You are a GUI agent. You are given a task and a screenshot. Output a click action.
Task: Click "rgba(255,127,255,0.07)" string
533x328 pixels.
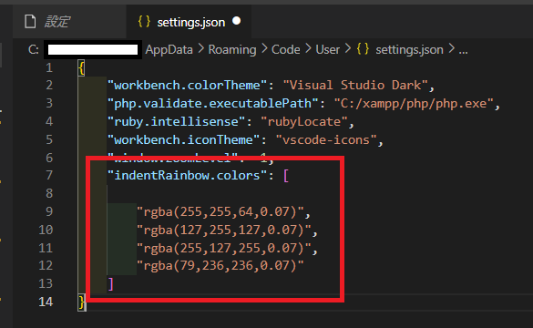(x=223, y=248)
